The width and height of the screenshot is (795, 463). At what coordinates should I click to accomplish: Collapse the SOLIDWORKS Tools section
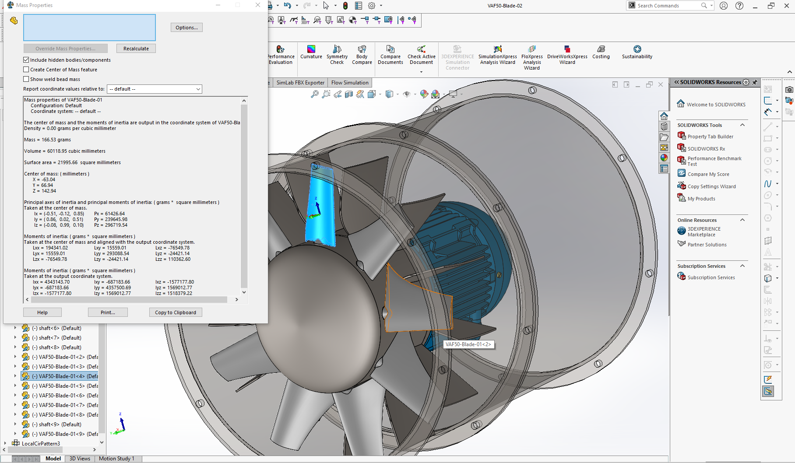742,125
